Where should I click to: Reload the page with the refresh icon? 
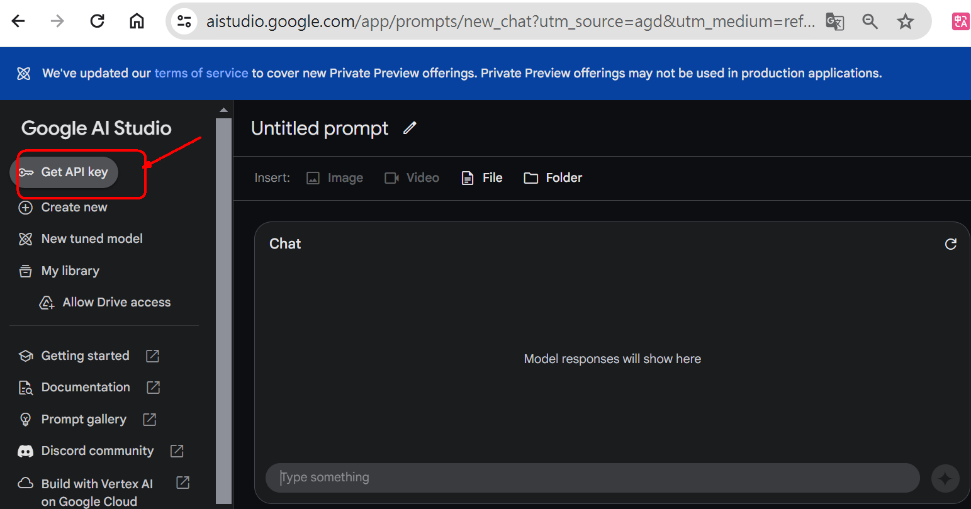[97, 21]
